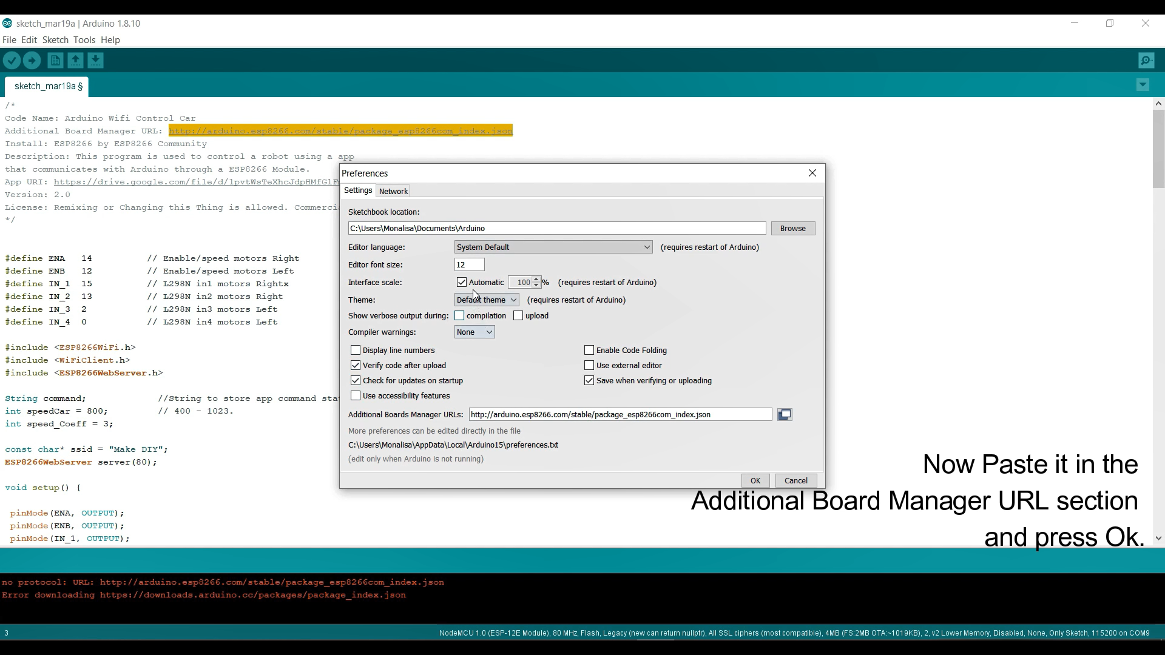Expand the Compiler warnings dropdown
Viewport: 1165px width, 655px height.
tap(474, 332)
